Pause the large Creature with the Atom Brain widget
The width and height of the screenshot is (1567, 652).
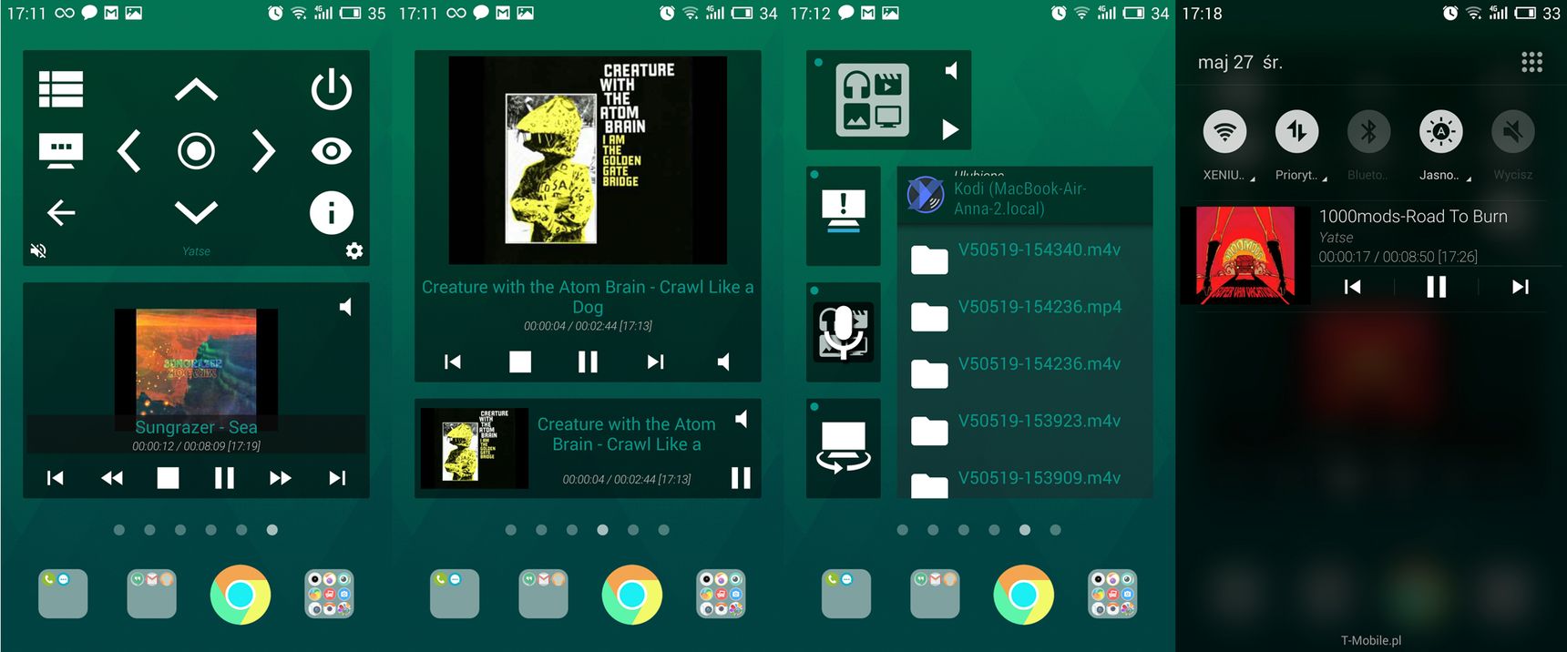[x=588, y=362]
